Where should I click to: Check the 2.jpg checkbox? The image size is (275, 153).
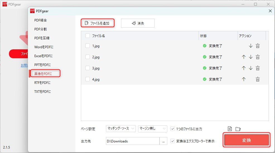tap(88, 57)
